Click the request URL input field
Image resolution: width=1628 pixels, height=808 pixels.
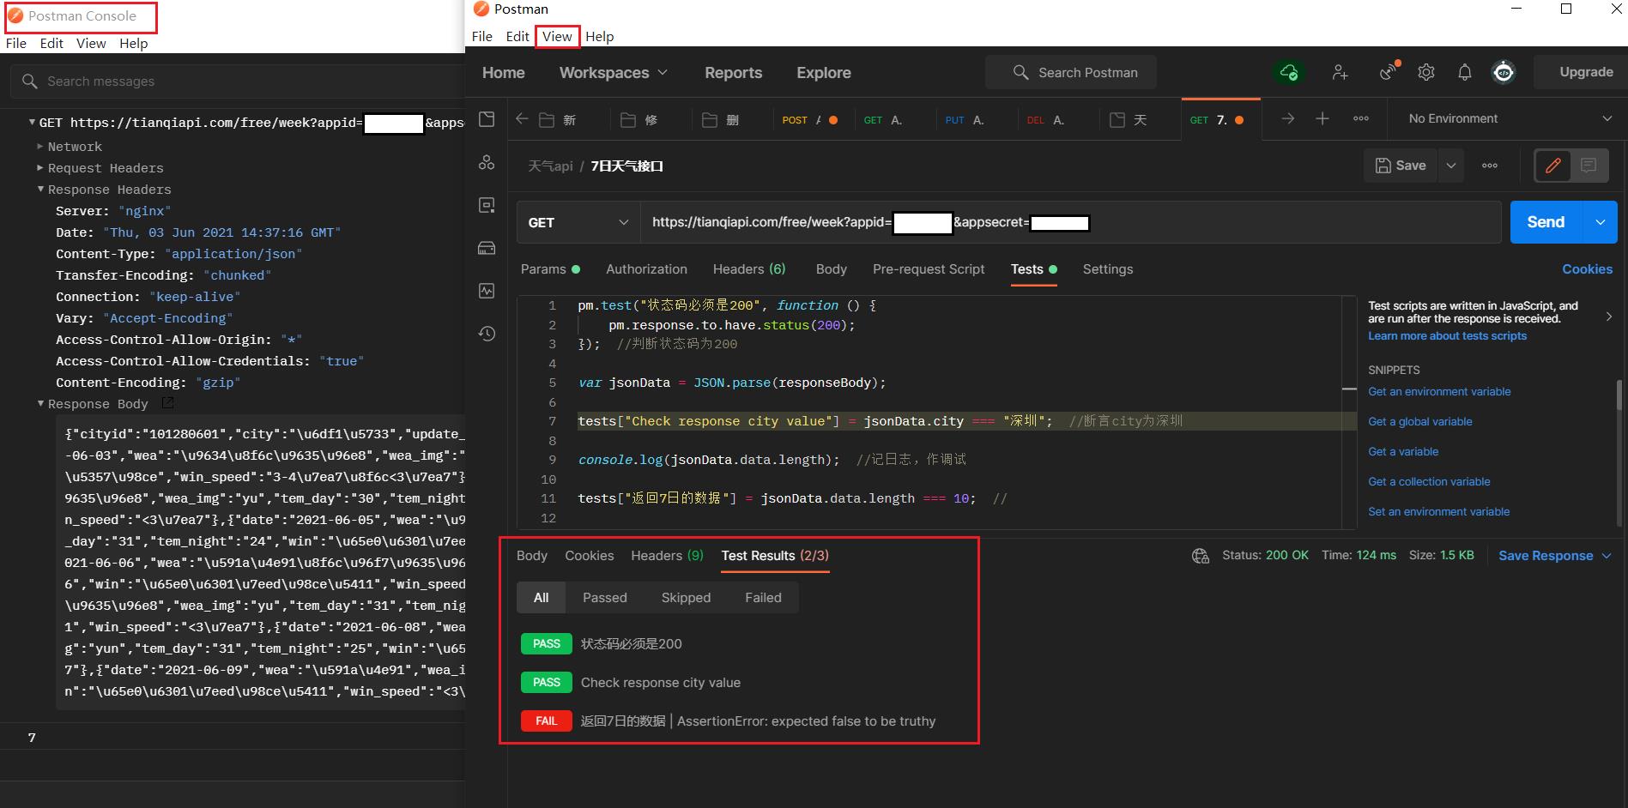click(1070, 222)
